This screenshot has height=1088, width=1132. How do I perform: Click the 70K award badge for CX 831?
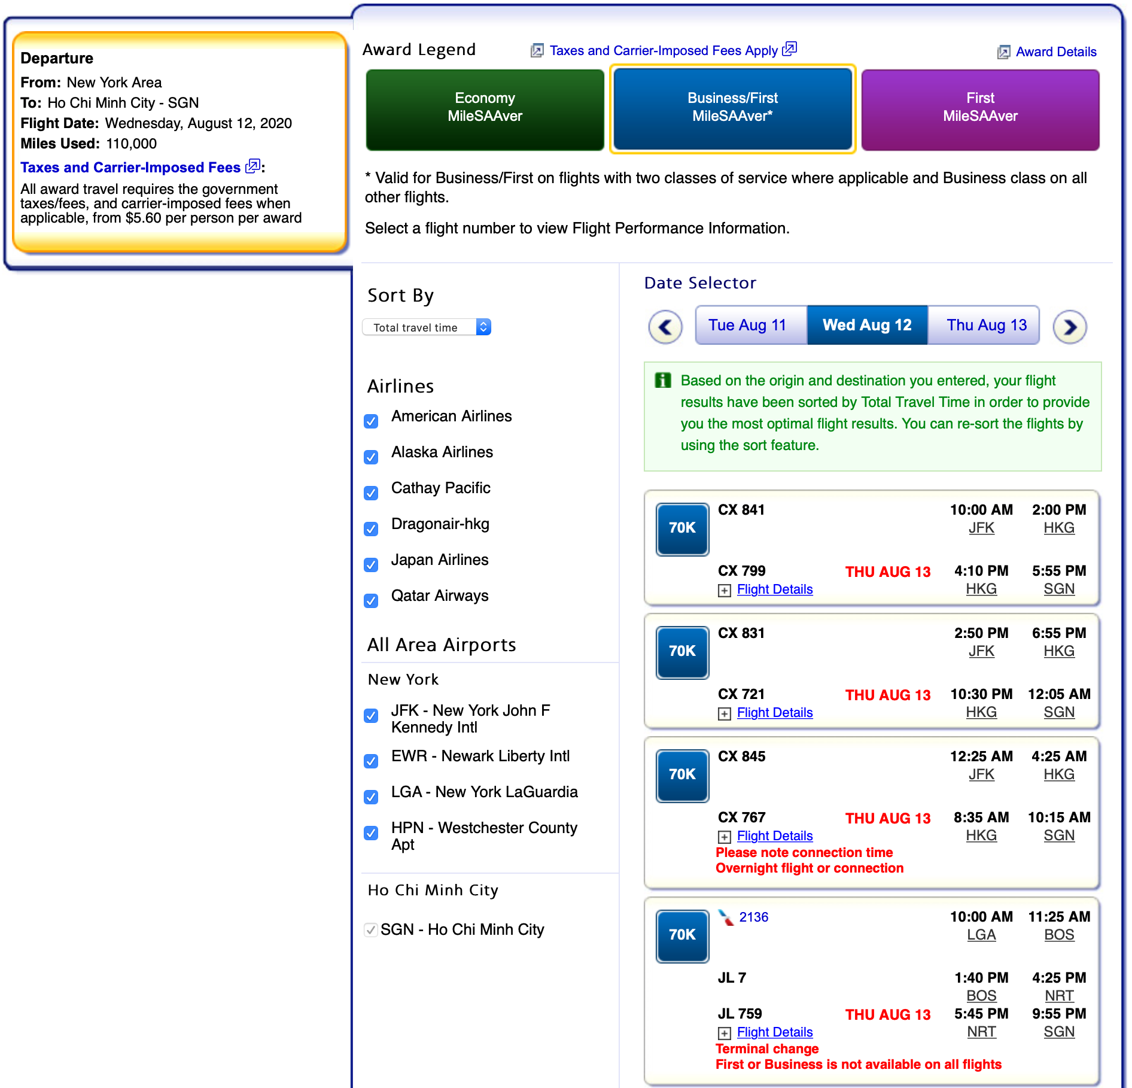click(x=682, y=652)
